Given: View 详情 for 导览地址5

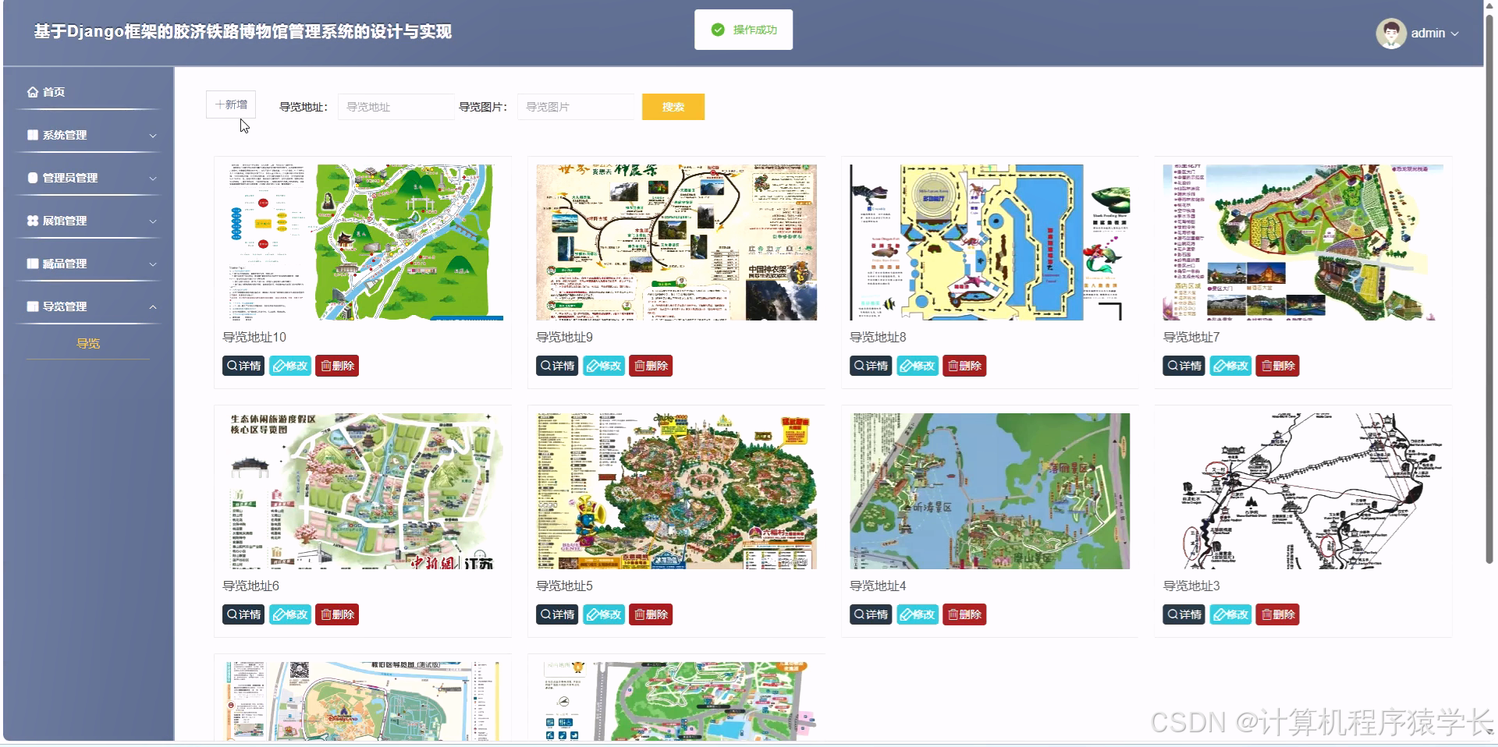Looking at the screenshot, I should (x=557, y=614).
